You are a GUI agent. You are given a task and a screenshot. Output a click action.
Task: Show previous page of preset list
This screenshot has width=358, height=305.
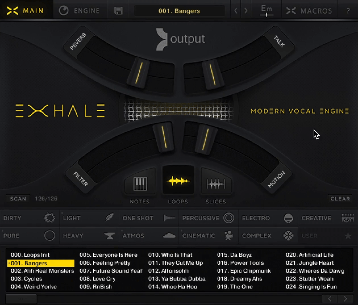tap(330, 298)
